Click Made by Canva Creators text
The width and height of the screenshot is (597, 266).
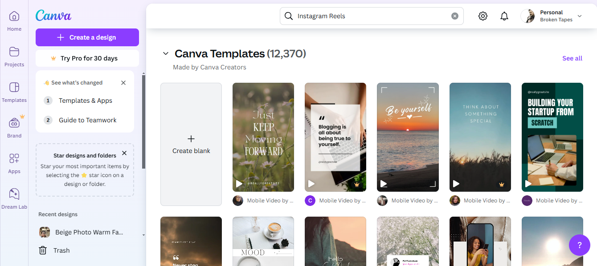209,67
